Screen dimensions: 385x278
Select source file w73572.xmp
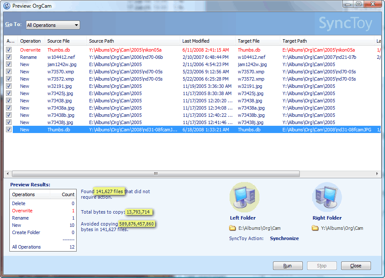point(60,79)
